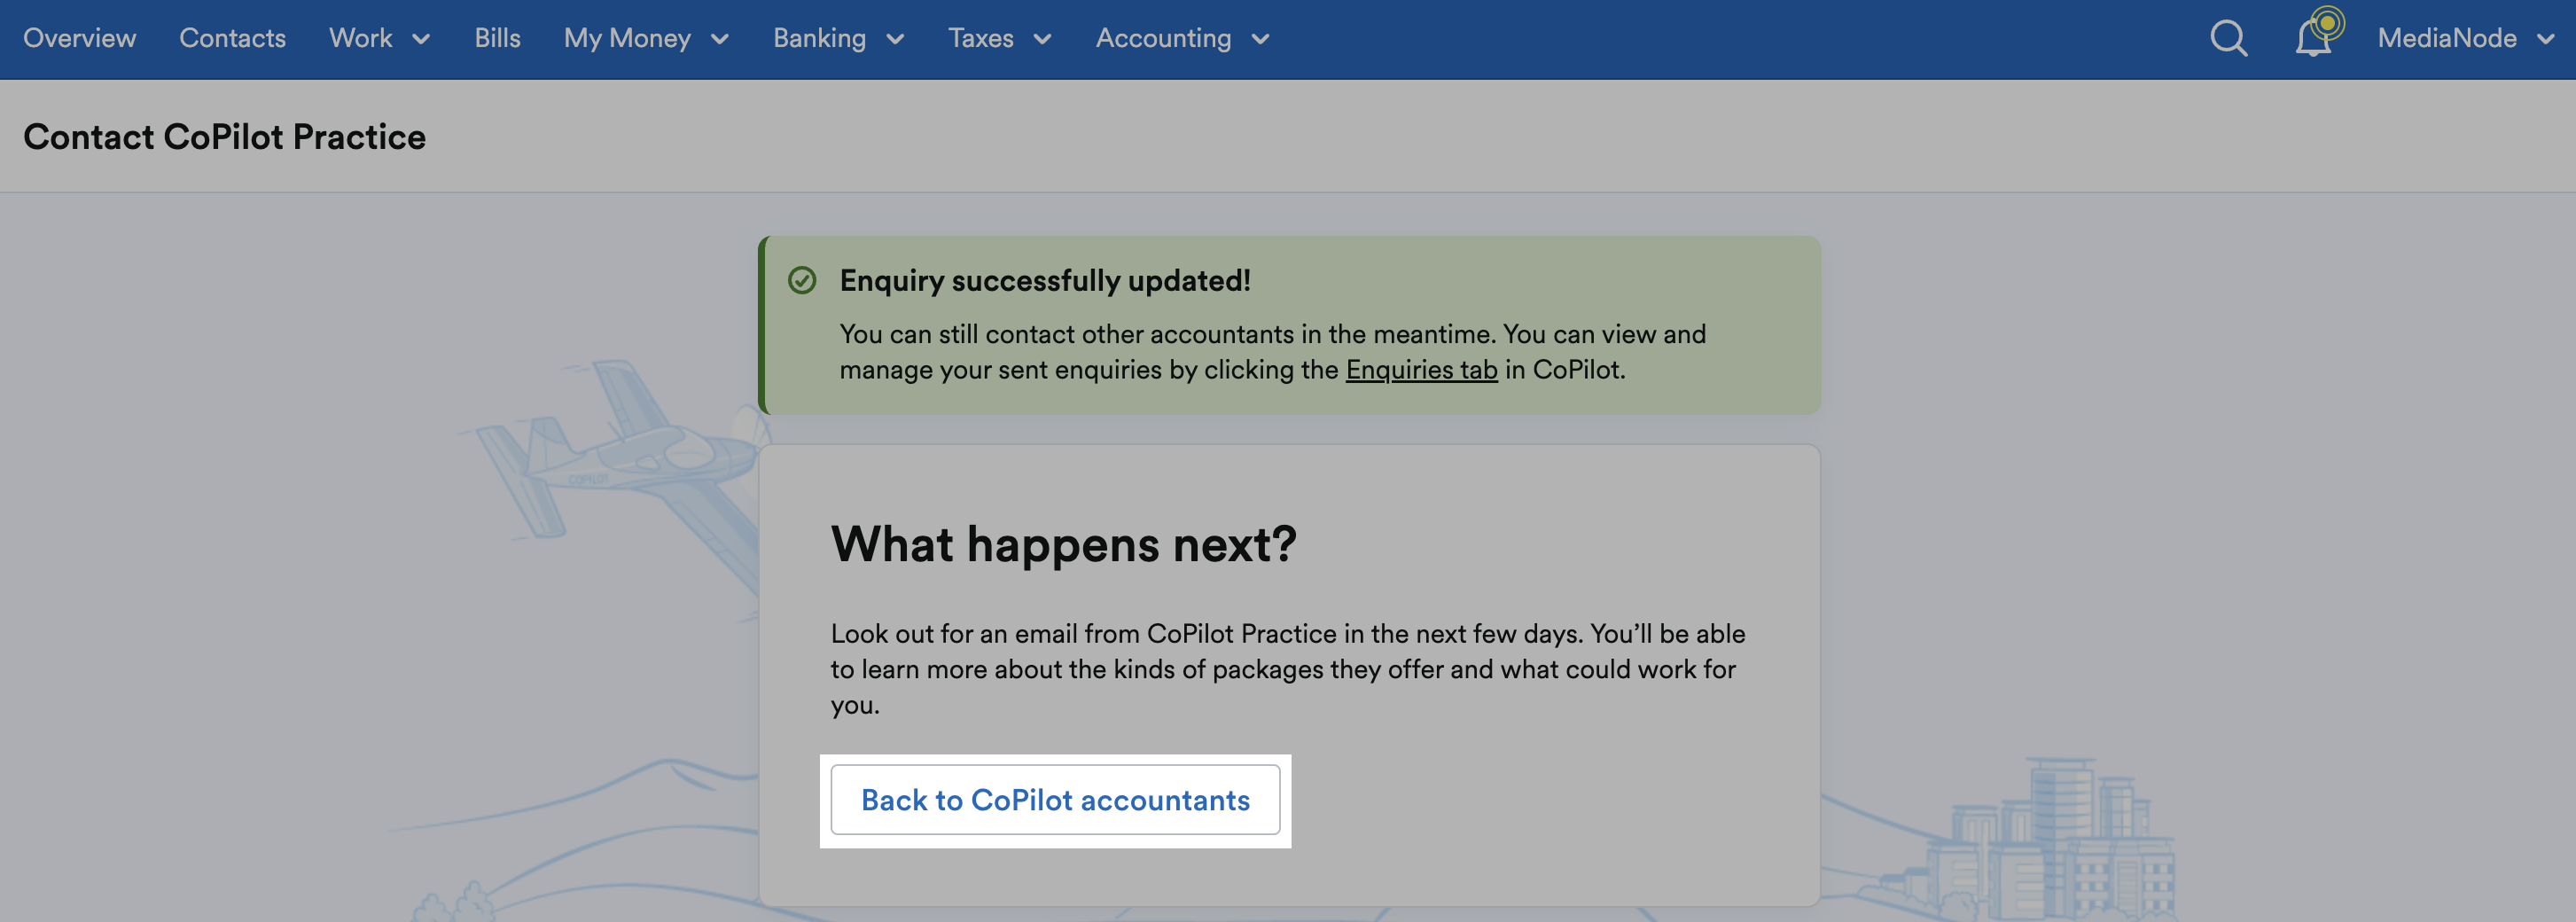The image size is (2576, 922).
Task: Click Back to CoPilot accountants button
Action: click(x=1055, y=800)
